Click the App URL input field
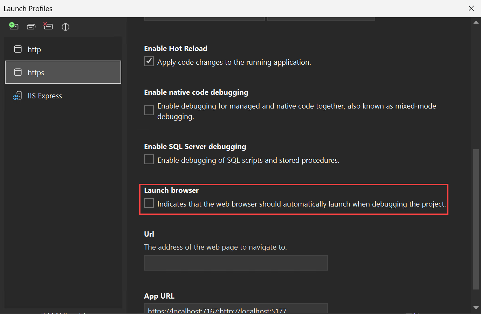This screenshot has height=314, width=481. pyautogui.click(x=236, y=309)
